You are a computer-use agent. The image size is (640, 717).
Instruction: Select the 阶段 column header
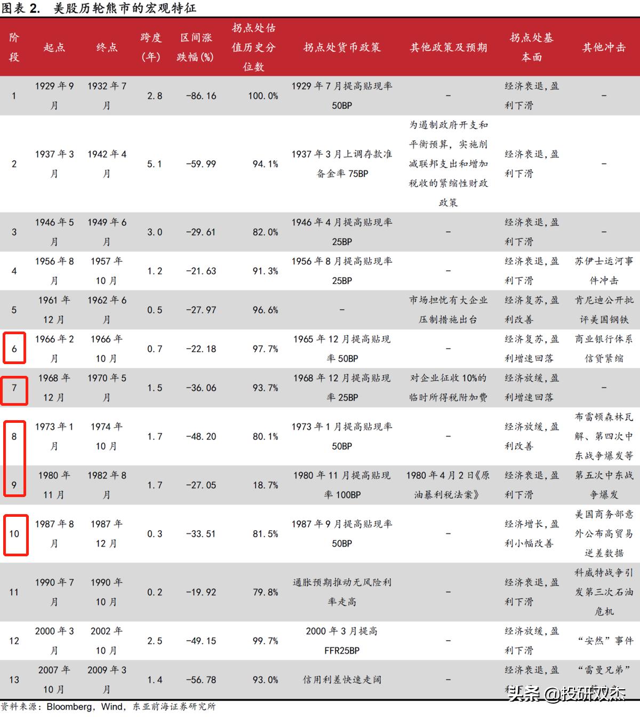click(x=13, y=46)
